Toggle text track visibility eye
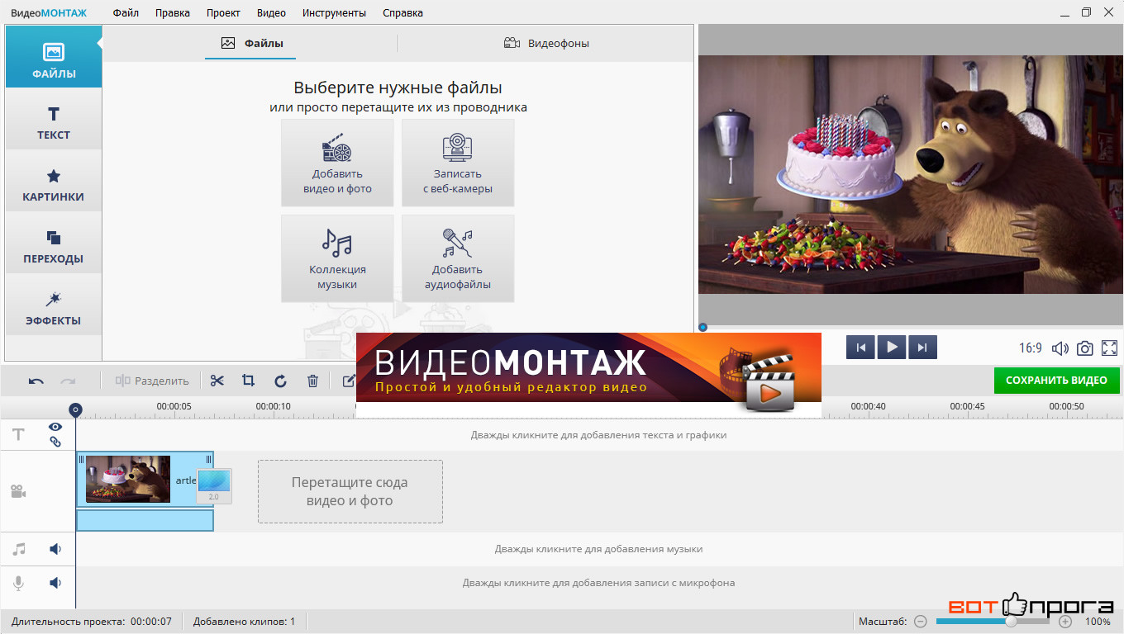Screen dimensions: 1124x634 (55, 427)
